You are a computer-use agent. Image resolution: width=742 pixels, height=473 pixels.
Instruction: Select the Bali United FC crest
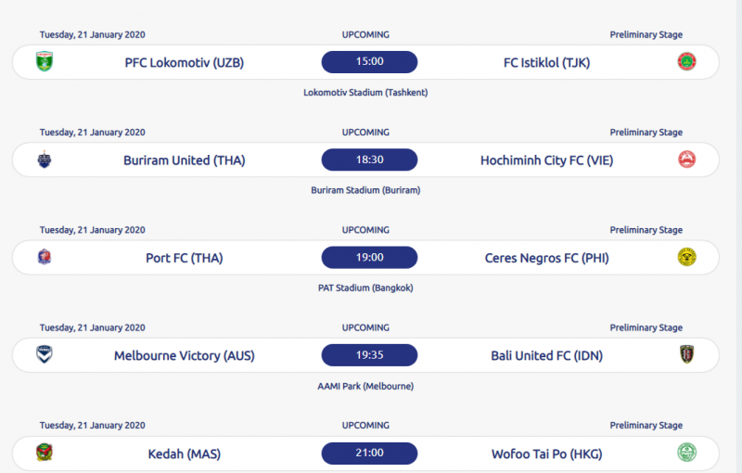pyautogui.click(x=686, y=354)
